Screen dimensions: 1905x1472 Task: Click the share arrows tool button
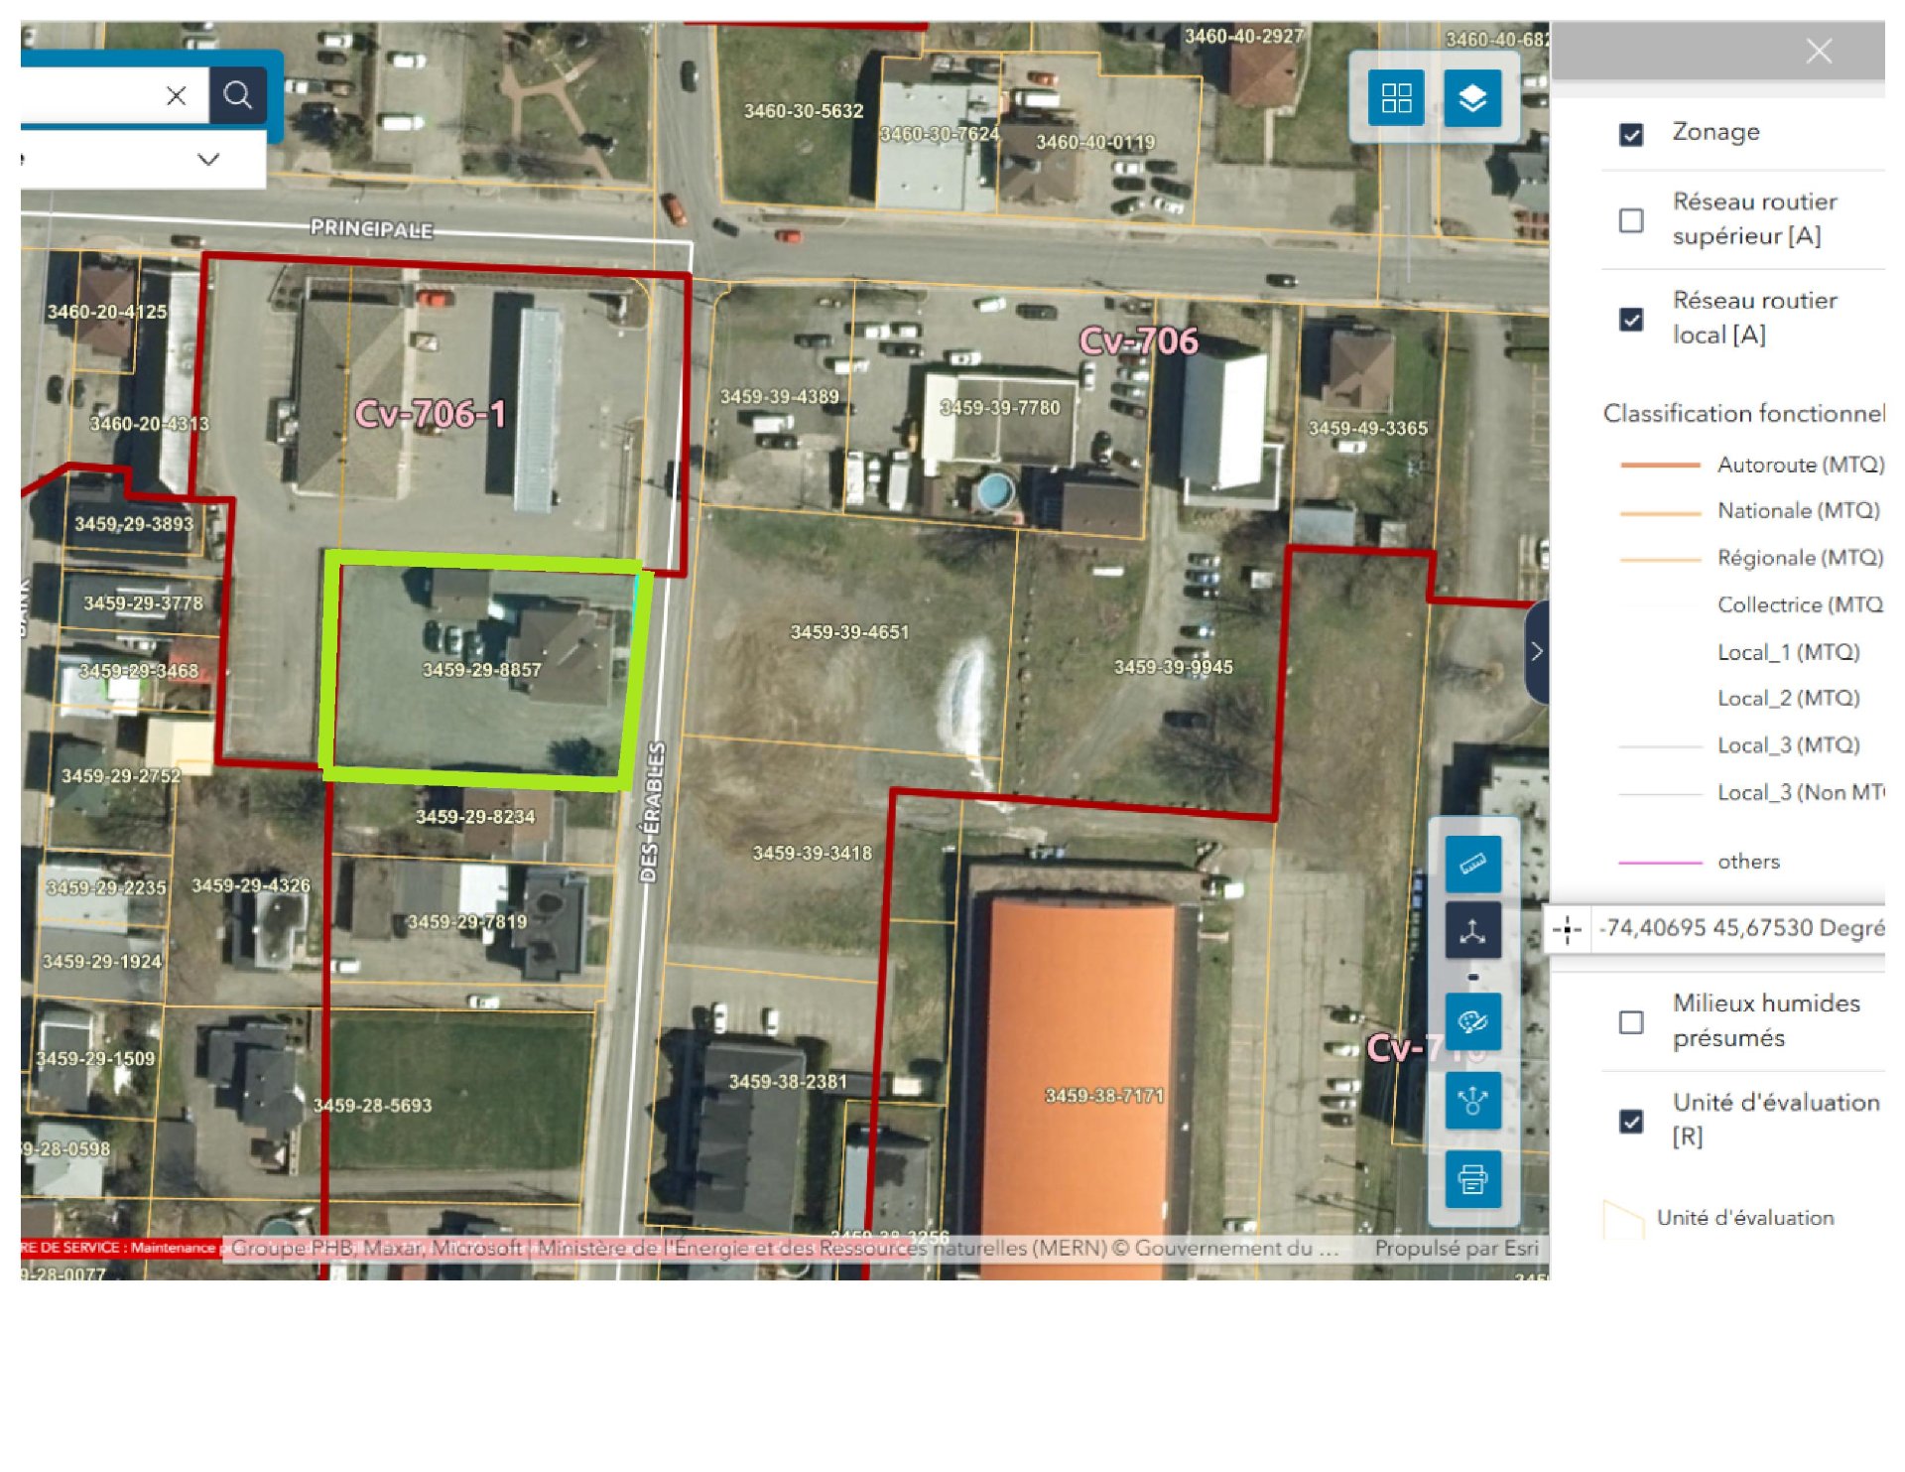(1471, 1101)
